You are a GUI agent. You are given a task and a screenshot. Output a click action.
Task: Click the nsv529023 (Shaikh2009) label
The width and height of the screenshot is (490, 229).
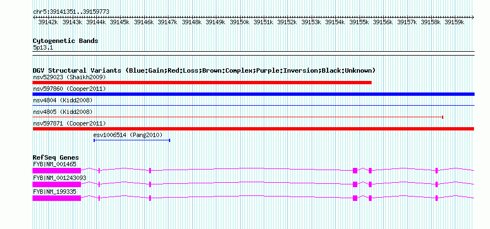pyautogui.click(x=69, y=77)
